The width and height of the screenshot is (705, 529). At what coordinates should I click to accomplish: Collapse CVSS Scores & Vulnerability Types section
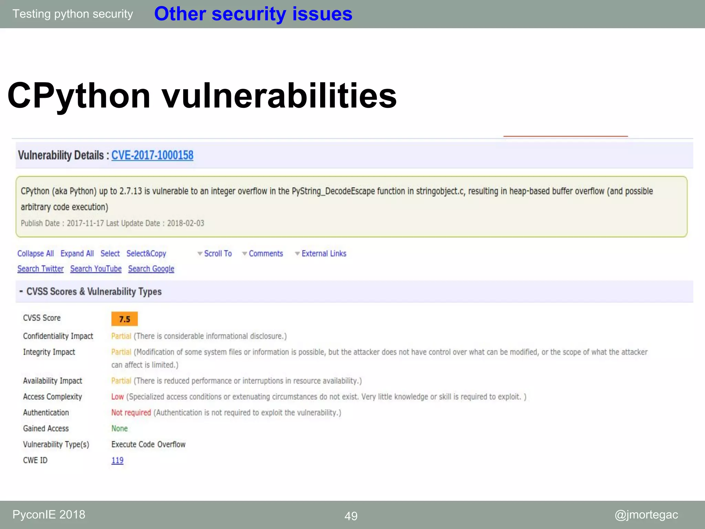(21, 291)
